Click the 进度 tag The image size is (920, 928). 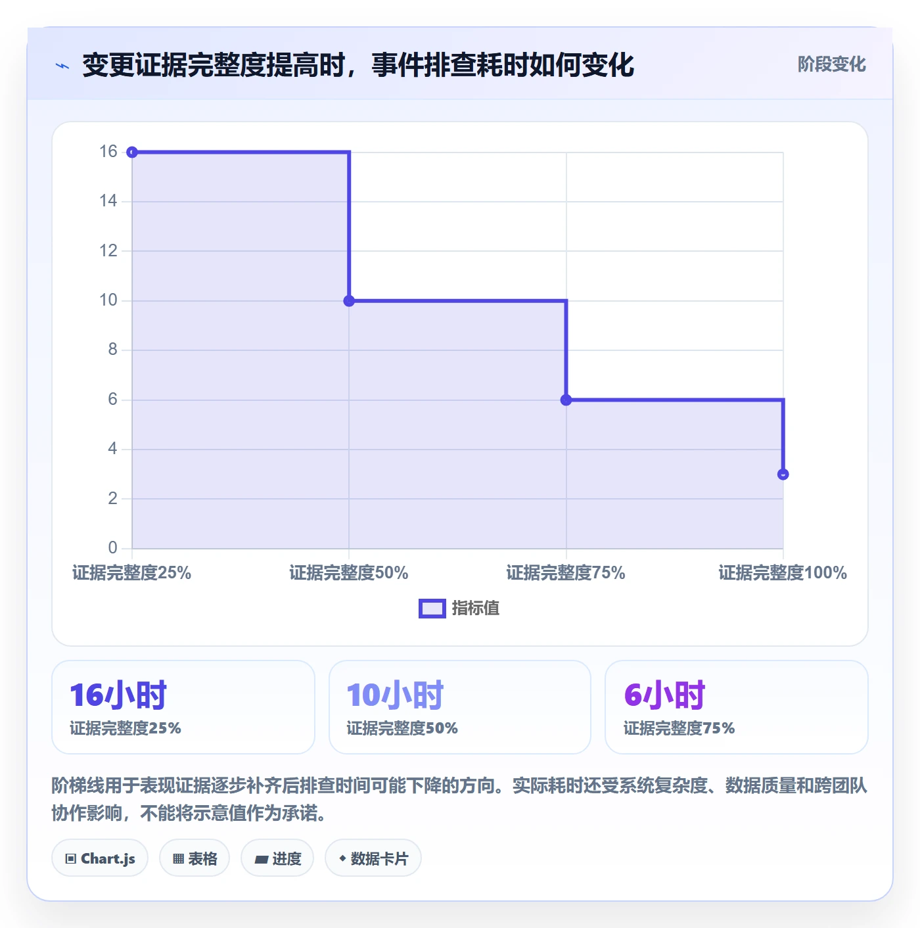[277, 858]
